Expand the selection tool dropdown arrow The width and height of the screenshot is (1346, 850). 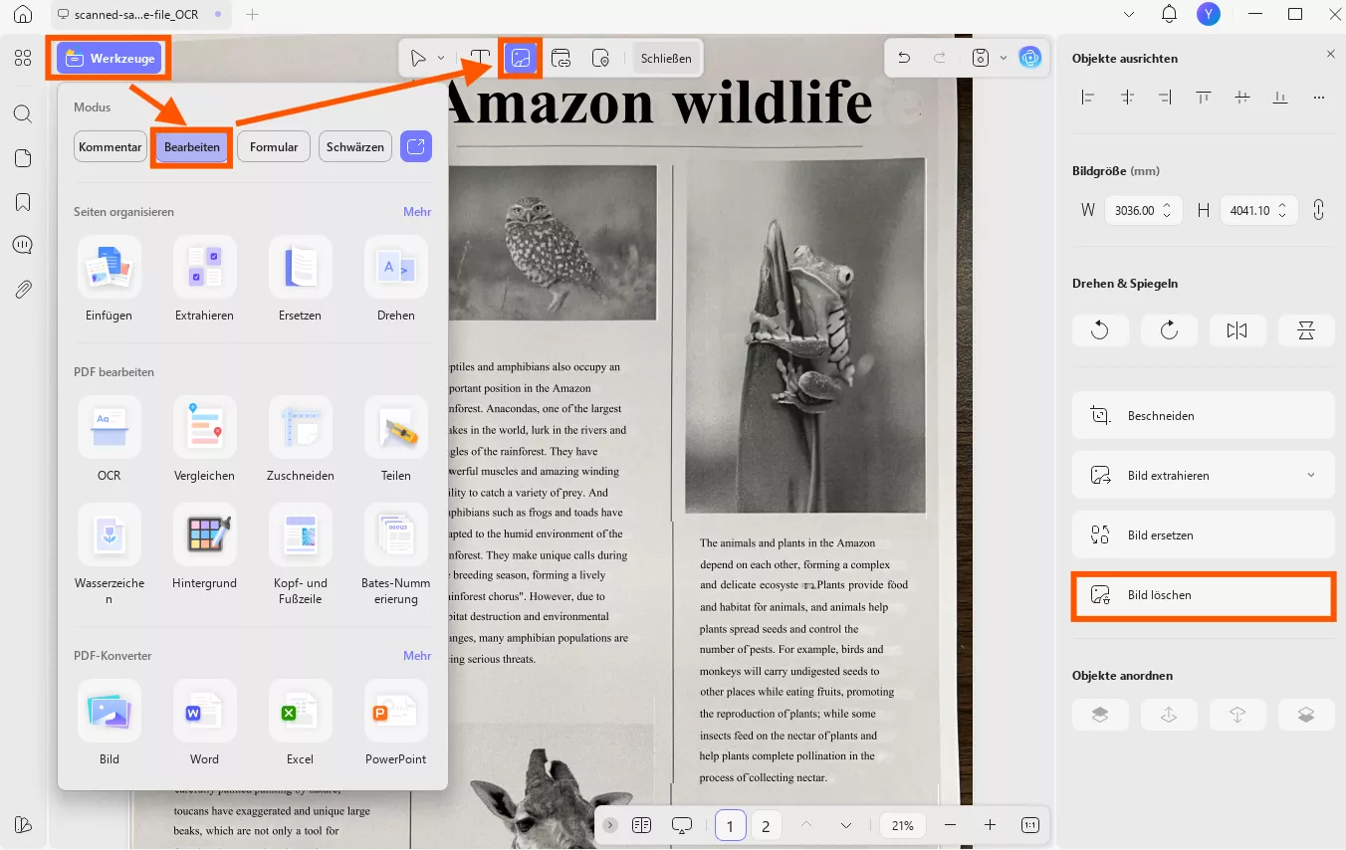(x=441, y=58)
